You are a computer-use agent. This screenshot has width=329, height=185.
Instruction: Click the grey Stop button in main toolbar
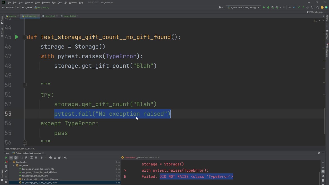tap(284, 7)
